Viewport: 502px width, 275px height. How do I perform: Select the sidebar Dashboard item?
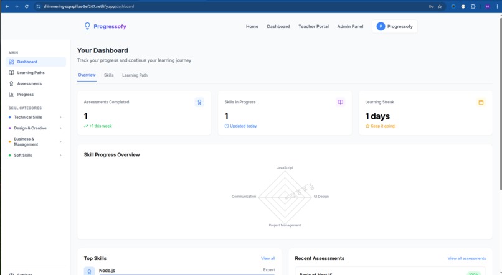[x=36, y=62]
